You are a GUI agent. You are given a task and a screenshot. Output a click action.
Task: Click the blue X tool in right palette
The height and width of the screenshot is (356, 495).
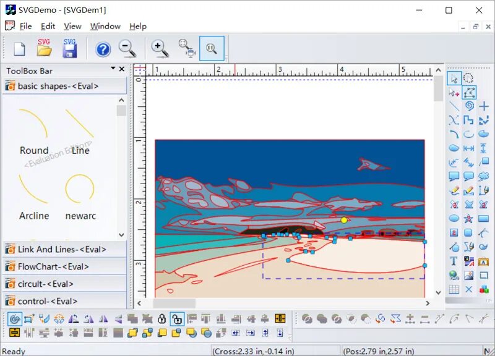pos(469,289)
